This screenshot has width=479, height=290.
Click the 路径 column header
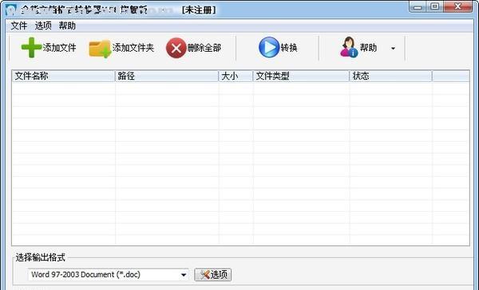tap(167, 76)
